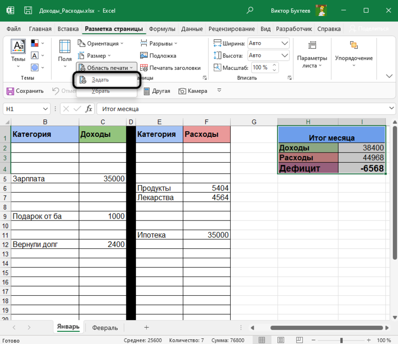
Task: Click the formula bar showing Итог месяца
Action: click(x=239, y=109)
